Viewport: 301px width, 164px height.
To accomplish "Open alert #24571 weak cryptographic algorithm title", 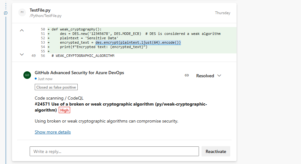I will tap(121, 104).
